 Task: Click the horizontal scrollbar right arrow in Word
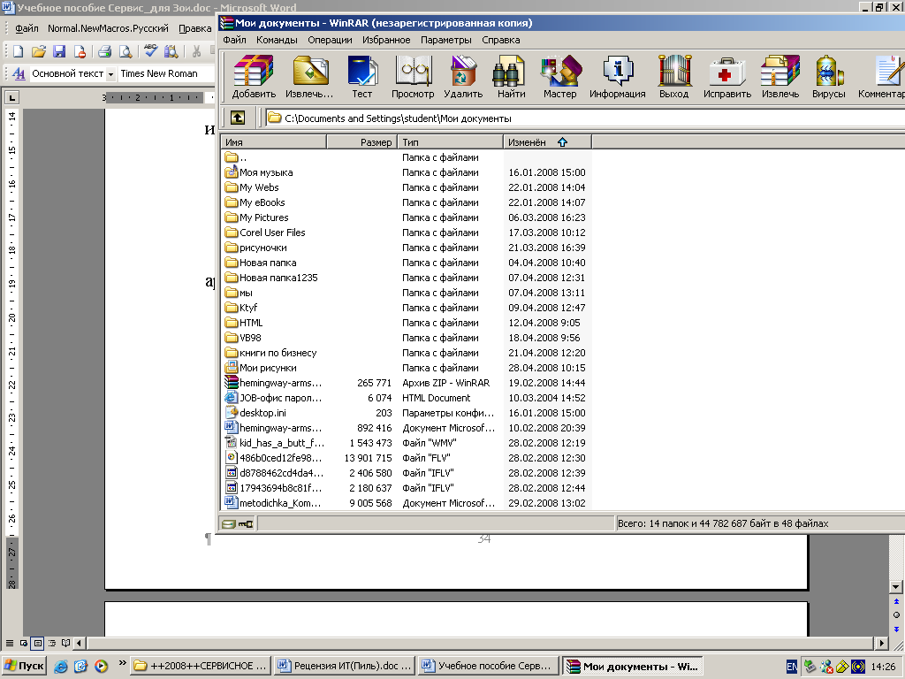pos(881,643)
